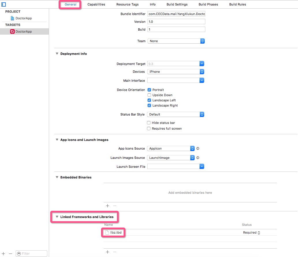The image size is (298, 257).
Task: Add a linked framework with plus button
Action: pos(108,252)
